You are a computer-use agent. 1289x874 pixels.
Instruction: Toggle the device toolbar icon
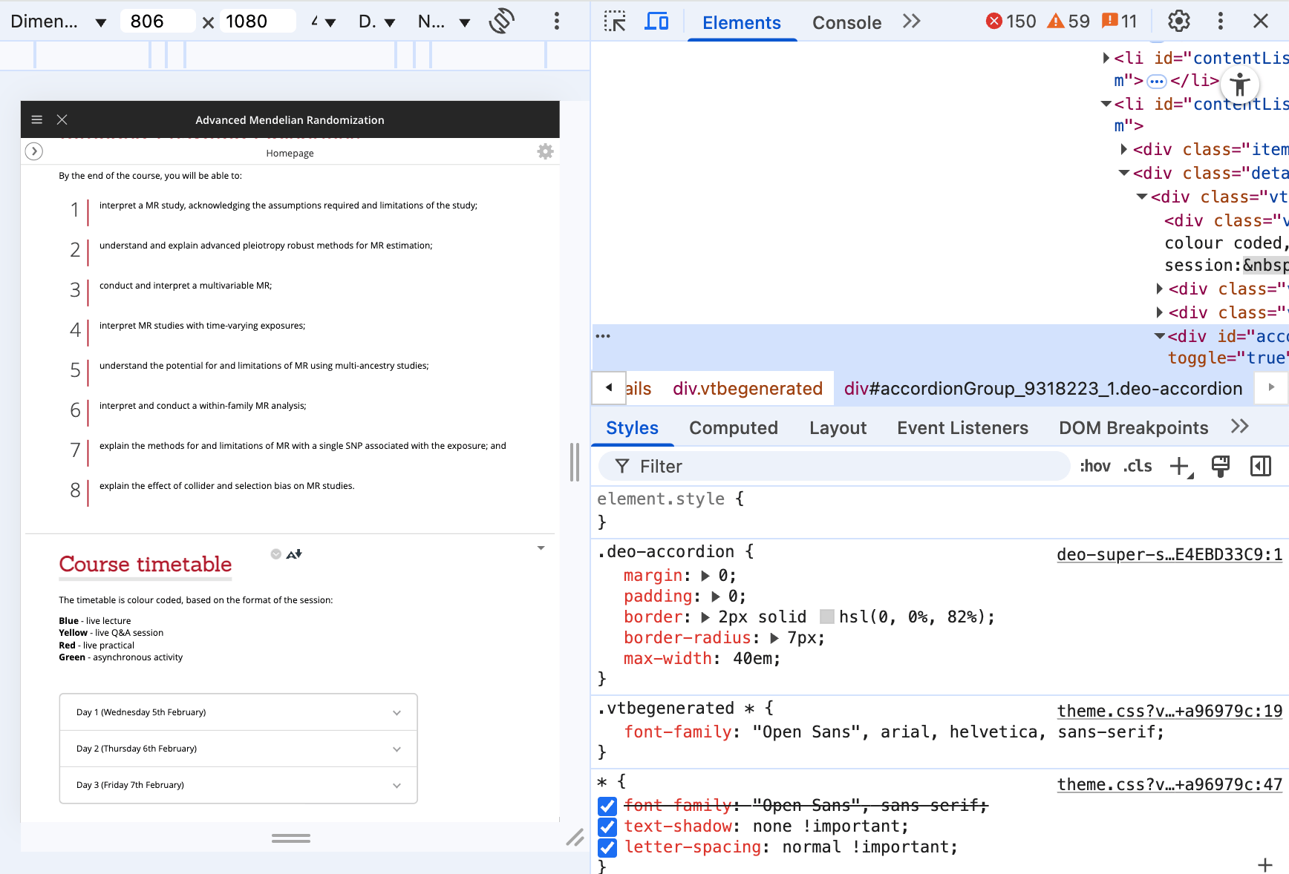[656, 22]
